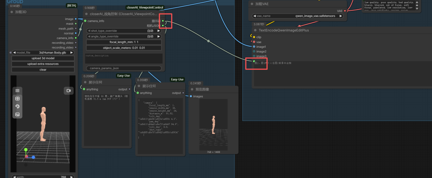Click the 相机JSON output slot dot
432x178 pixels.
(163, 25)
